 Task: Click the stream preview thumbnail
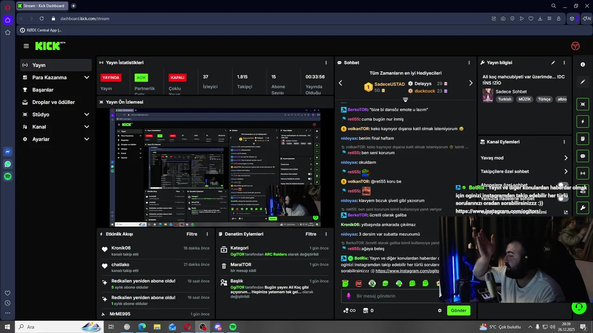[x=215, y=167]
